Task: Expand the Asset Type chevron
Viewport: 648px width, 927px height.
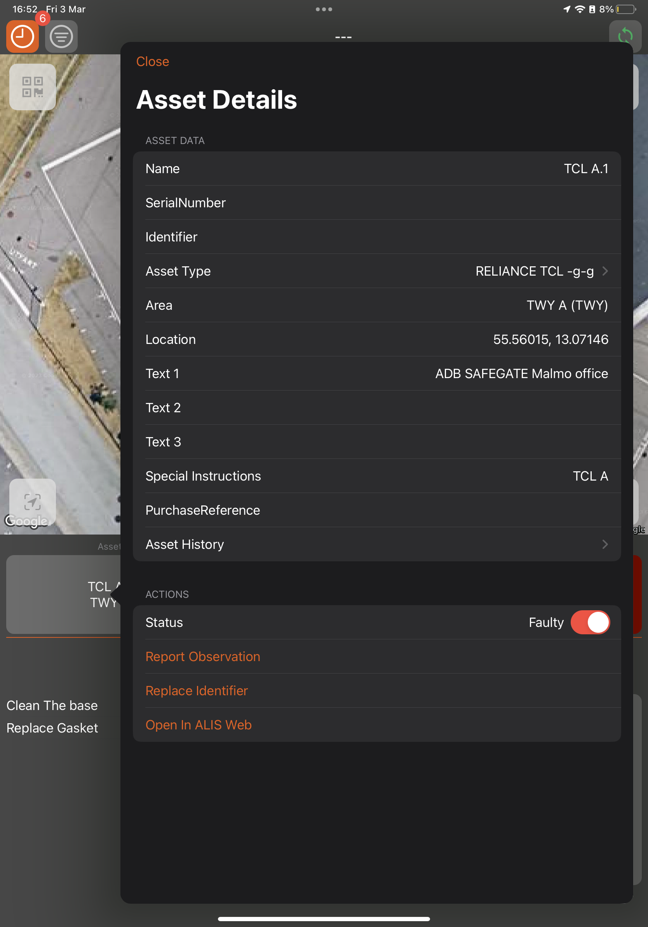Action: click(604, 271)
